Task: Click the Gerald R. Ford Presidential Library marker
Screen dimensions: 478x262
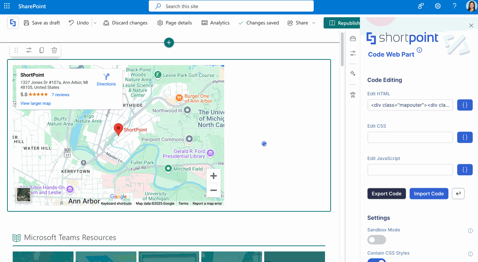Action: click(x=210, y=153)
